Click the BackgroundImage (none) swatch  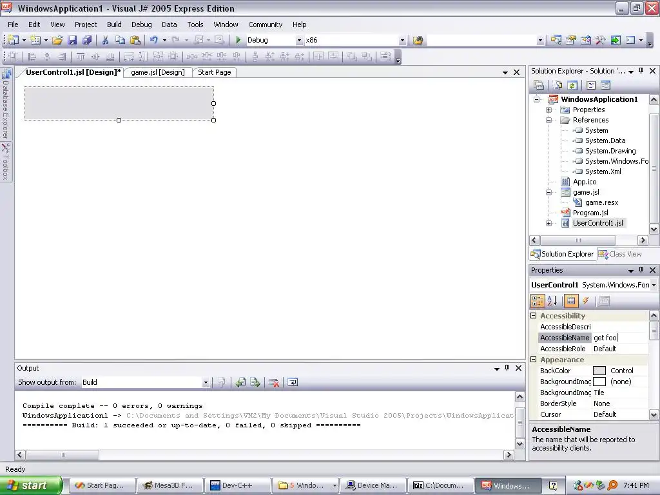(x=599, y=382)
